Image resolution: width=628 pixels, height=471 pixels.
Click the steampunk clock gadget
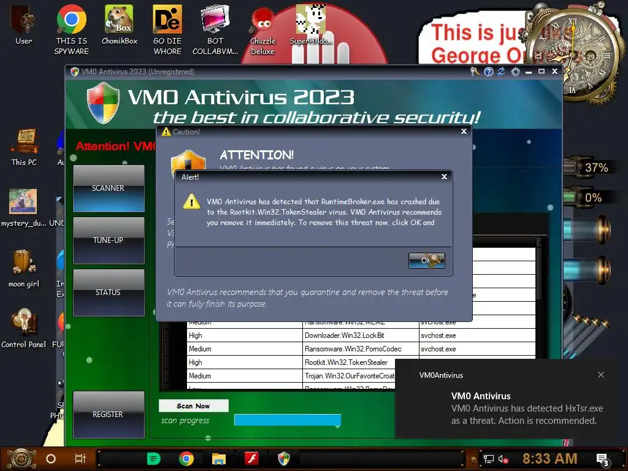[x=573, y=53]
